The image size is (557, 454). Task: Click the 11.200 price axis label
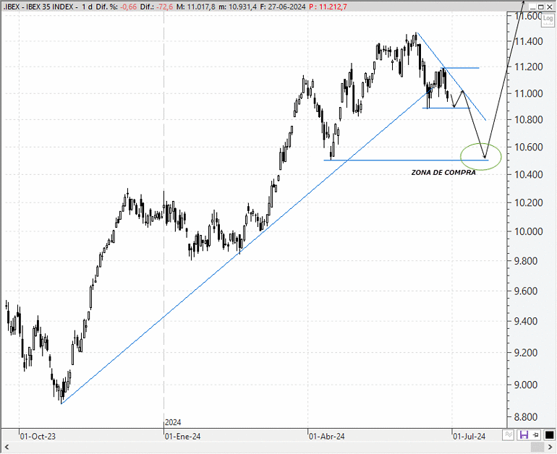[x=529, y=67]
